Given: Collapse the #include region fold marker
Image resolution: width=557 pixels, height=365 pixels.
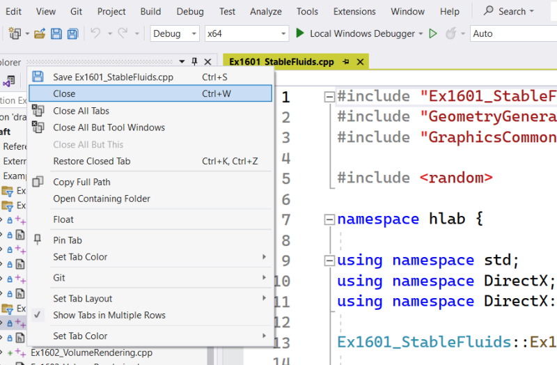Looking at the screenshot, I should (329, 98).
